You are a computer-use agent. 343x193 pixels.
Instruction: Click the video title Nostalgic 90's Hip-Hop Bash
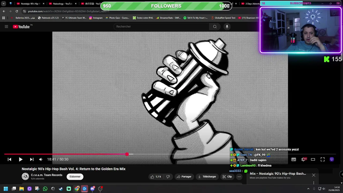click(x=74, y=169)
